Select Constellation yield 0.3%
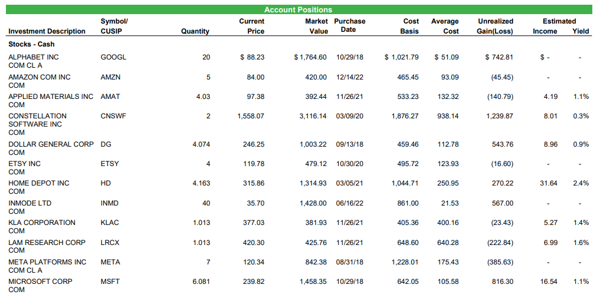The width and height of the screenshot is (600, 298). click(x=581, y=116)
